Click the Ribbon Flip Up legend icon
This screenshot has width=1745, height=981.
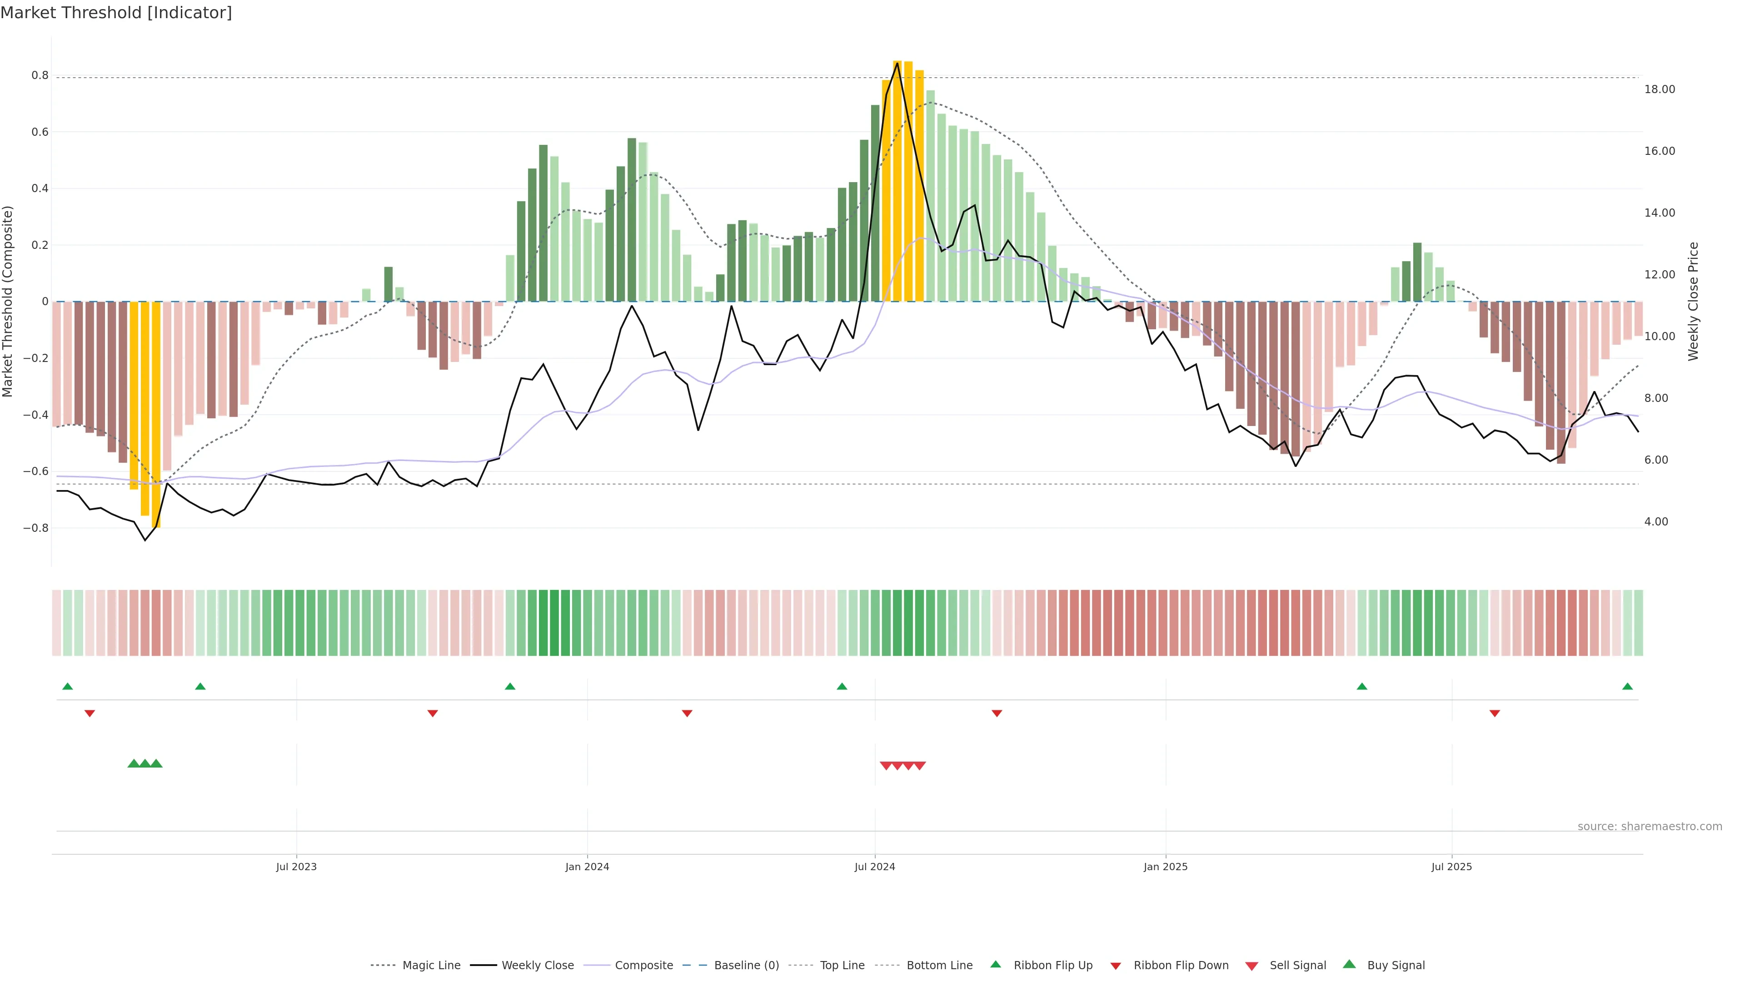995,964
